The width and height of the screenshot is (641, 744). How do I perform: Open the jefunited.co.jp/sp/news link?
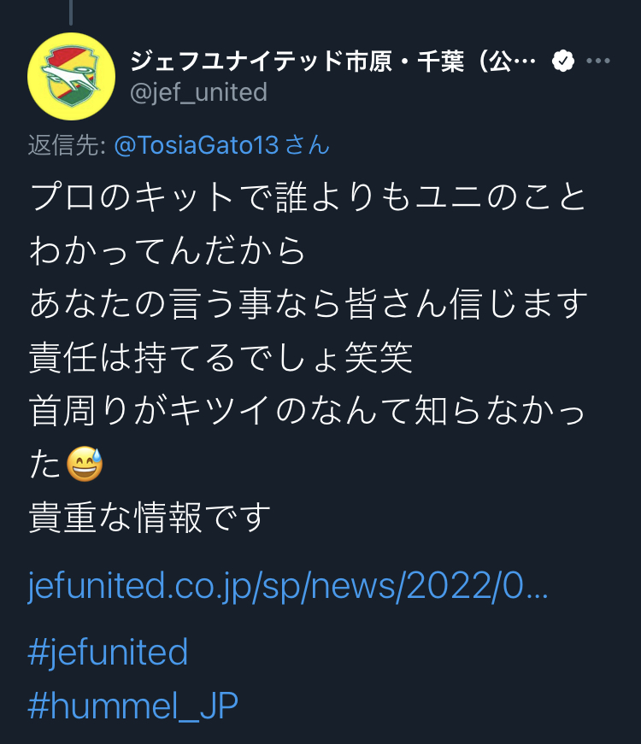tap(288, 586)
